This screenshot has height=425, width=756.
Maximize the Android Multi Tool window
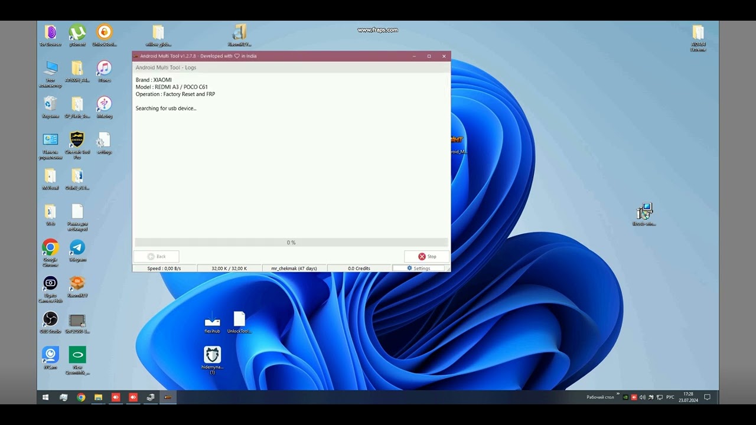[429, 56]
